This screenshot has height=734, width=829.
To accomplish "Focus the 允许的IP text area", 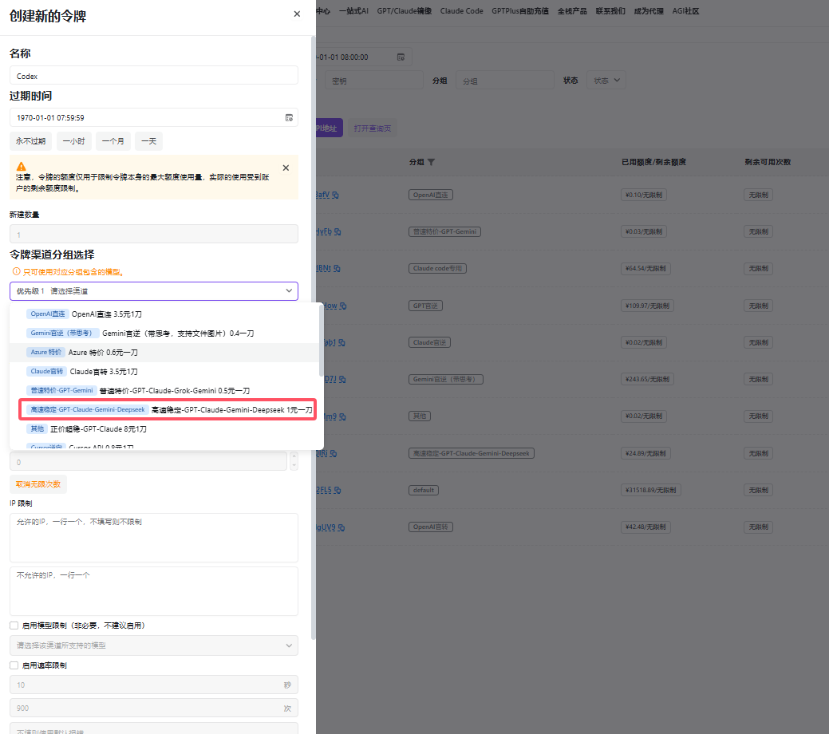I will pos(154,538).
